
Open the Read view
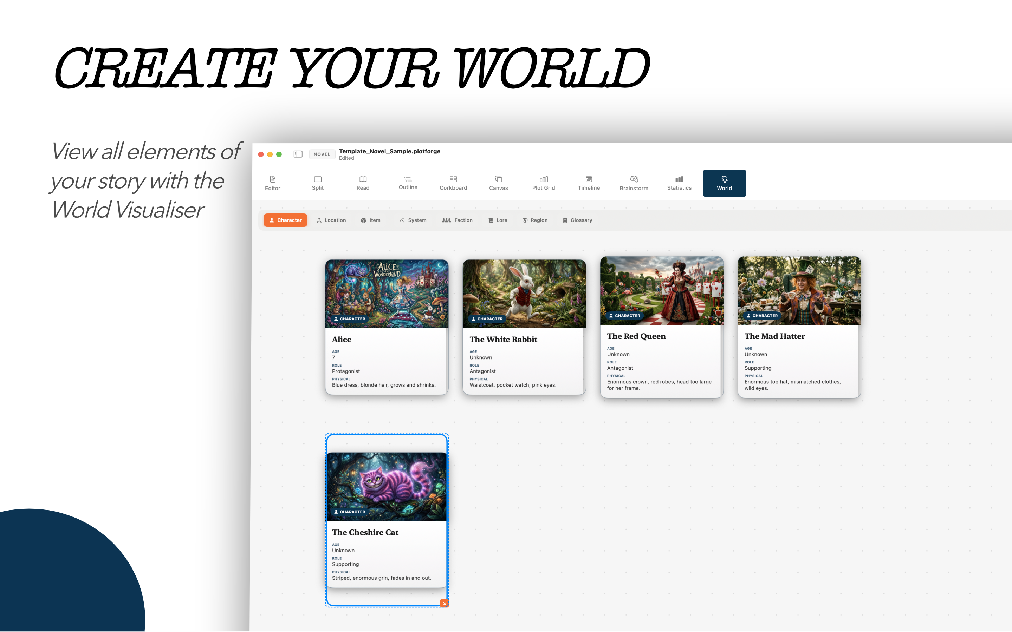pyautogui.click(x=363, y=183)
